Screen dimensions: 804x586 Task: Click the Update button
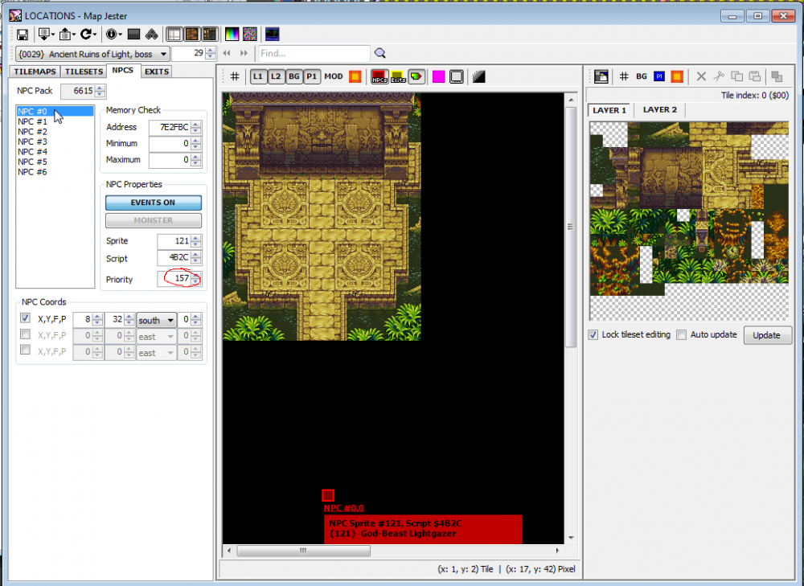pyautogui.click(x=767, y=334)
